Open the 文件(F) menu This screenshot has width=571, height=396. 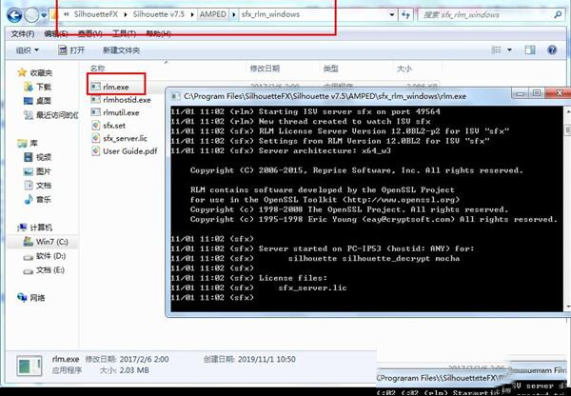21,32
